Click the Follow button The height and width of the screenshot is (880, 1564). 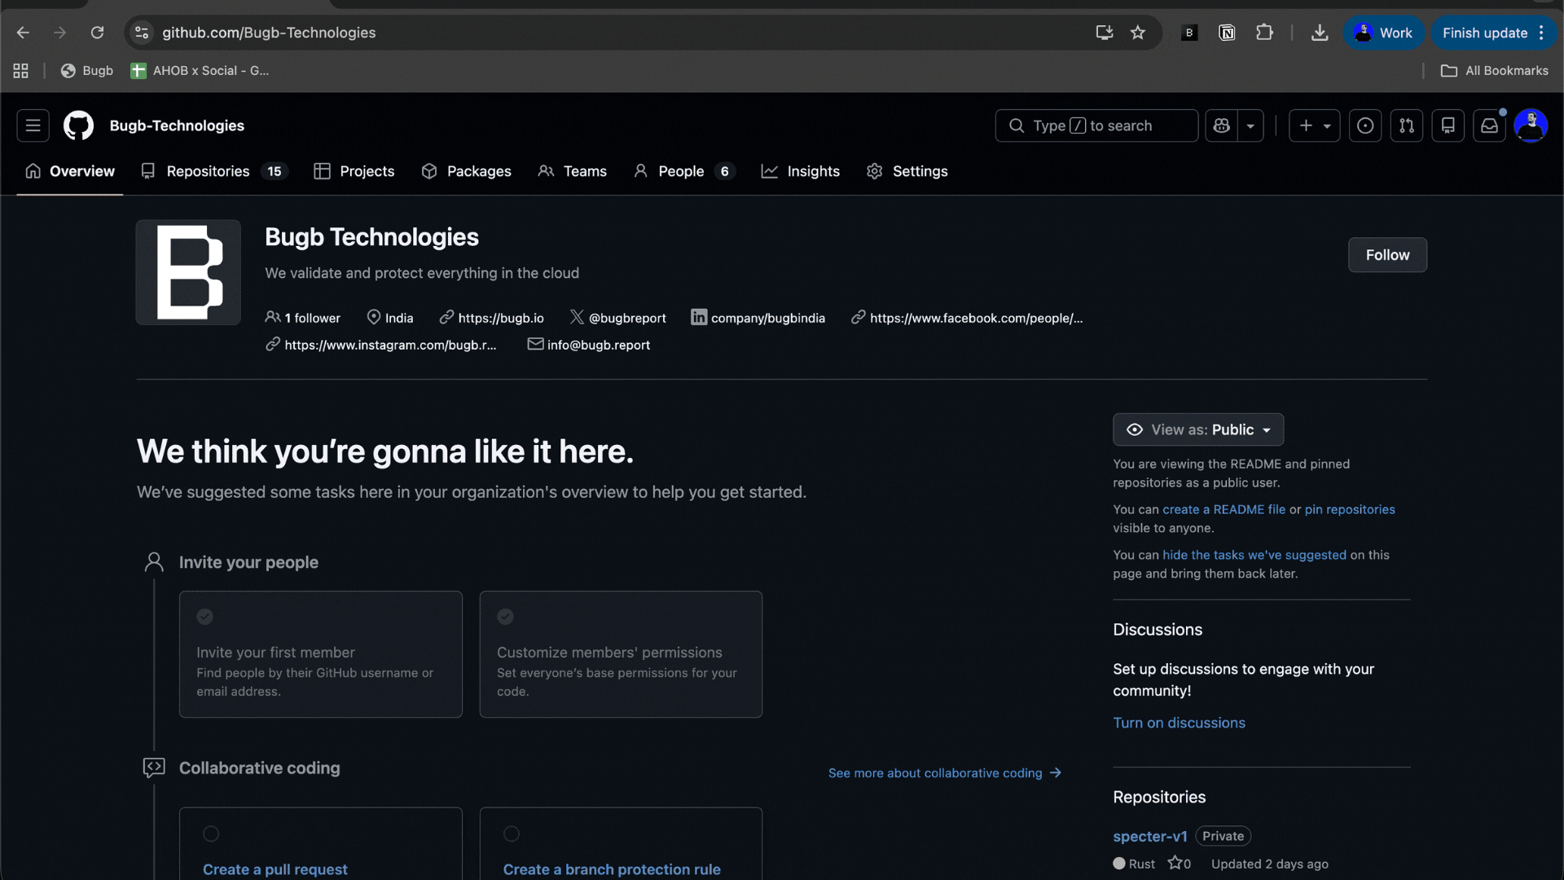click(1387, 255)
